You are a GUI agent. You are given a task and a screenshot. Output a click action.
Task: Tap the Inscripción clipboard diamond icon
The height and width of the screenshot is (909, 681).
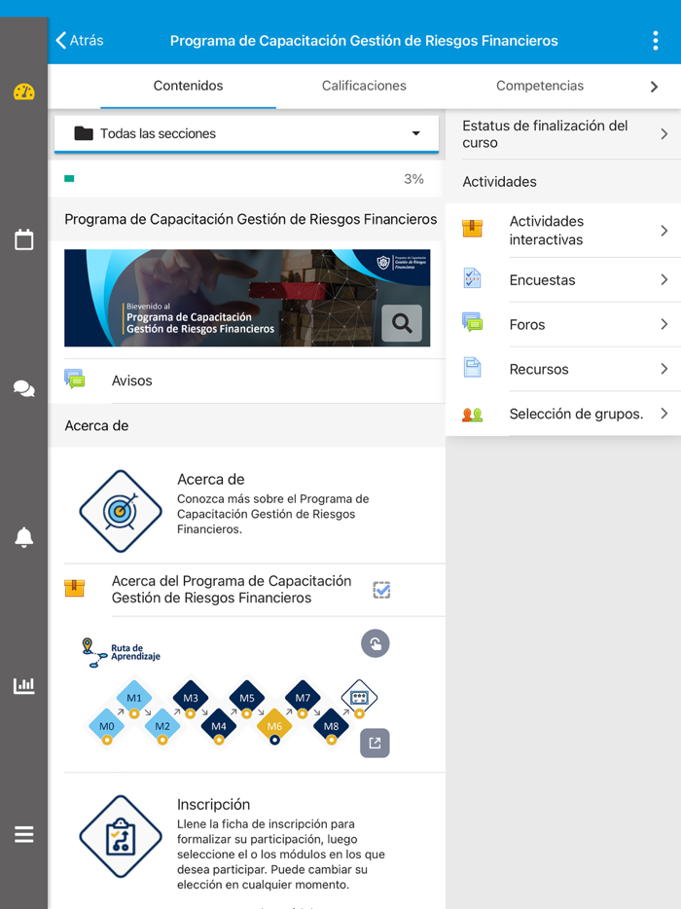click(x=121, y=837)
